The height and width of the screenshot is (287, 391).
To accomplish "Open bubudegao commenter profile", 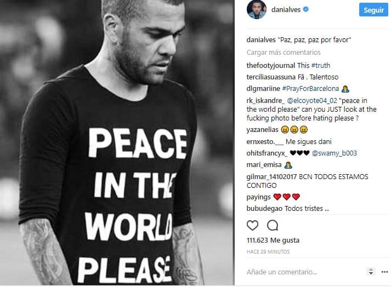I will pyautogui.click(x=264, y=209).
